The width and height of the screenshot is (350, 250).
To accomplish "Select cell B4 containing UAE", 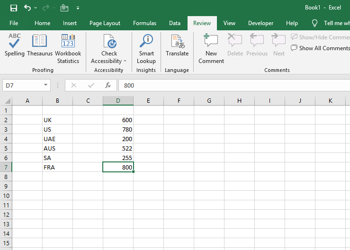I will point(58,139).
